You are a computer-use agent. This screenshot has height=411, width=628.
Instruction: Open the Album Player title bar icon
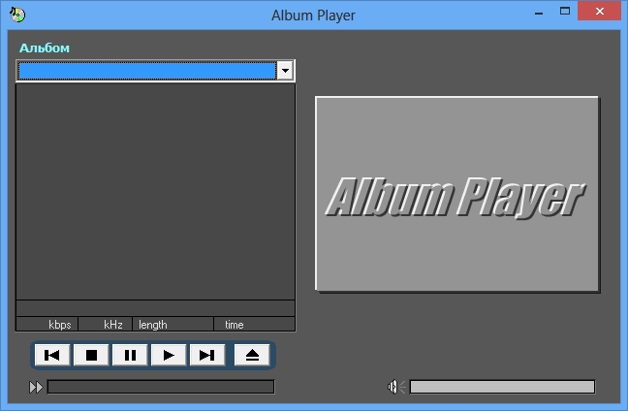point(16,15)
